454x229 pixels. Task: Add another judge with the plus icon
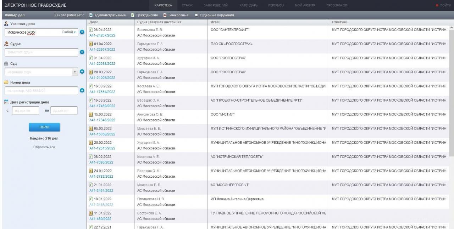pyautogui.click(x=82, y=52)
